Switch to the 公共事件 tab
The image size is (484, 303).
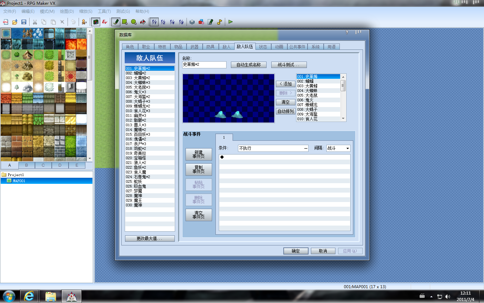tap(297, 47)
